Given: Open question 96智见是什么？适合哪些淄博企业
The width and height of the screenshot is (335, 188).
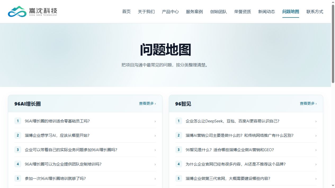Looking at the screenshot, I should (x=246, y=150).
